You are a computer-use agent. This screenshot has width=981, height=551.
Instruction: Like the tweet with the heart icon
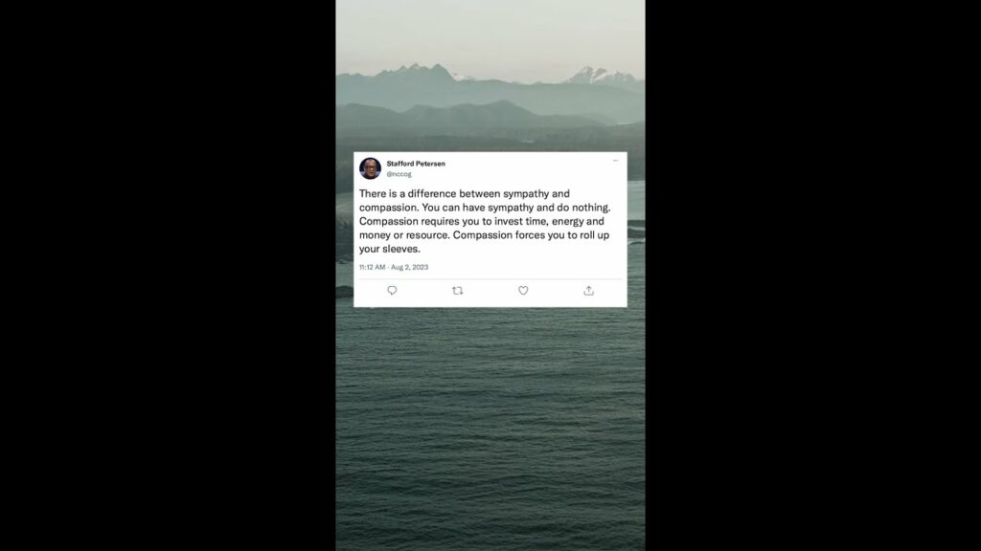tap(523, 291)
